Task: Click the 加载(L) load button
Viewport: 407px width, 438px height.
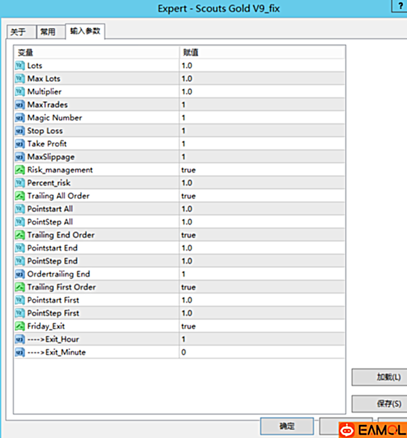Action: (379, 377)
